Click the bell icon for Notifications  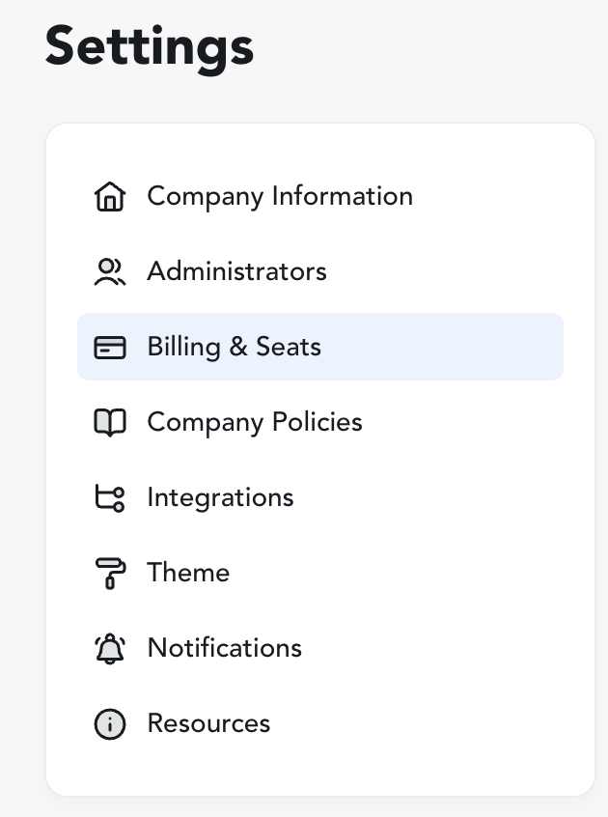(110, 649)
